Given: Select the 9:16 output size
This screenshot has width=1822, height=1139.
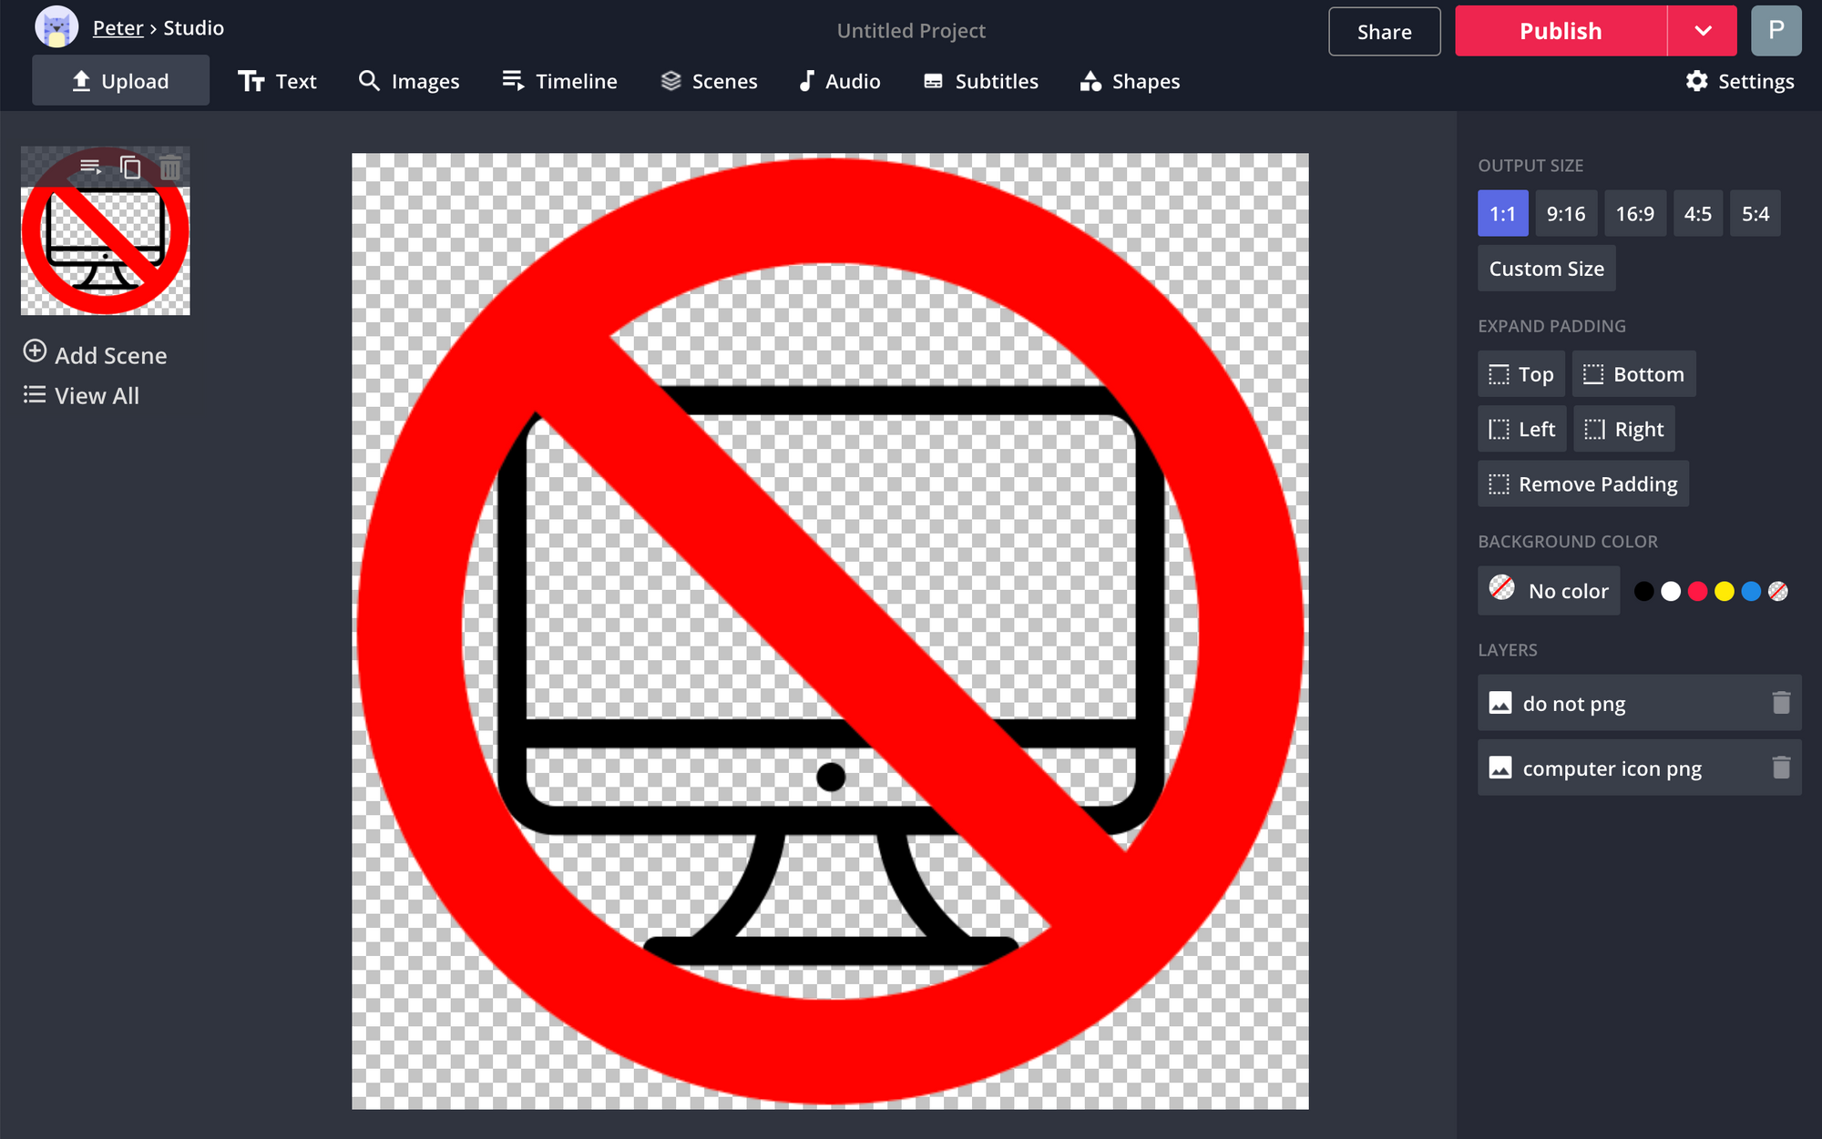Looking at the screenshot, I should tap(1565, 214).
